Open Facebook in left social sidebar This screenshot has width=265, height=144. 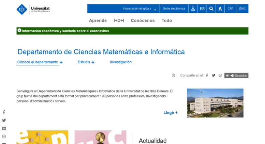point(4,112)
